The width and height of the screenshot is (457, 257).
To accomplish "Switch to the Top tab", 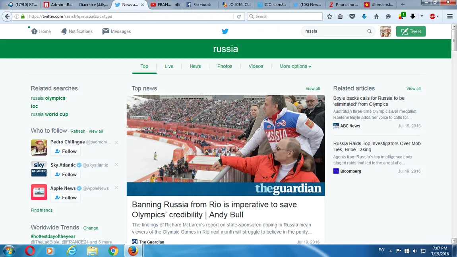I will point(144,66).
